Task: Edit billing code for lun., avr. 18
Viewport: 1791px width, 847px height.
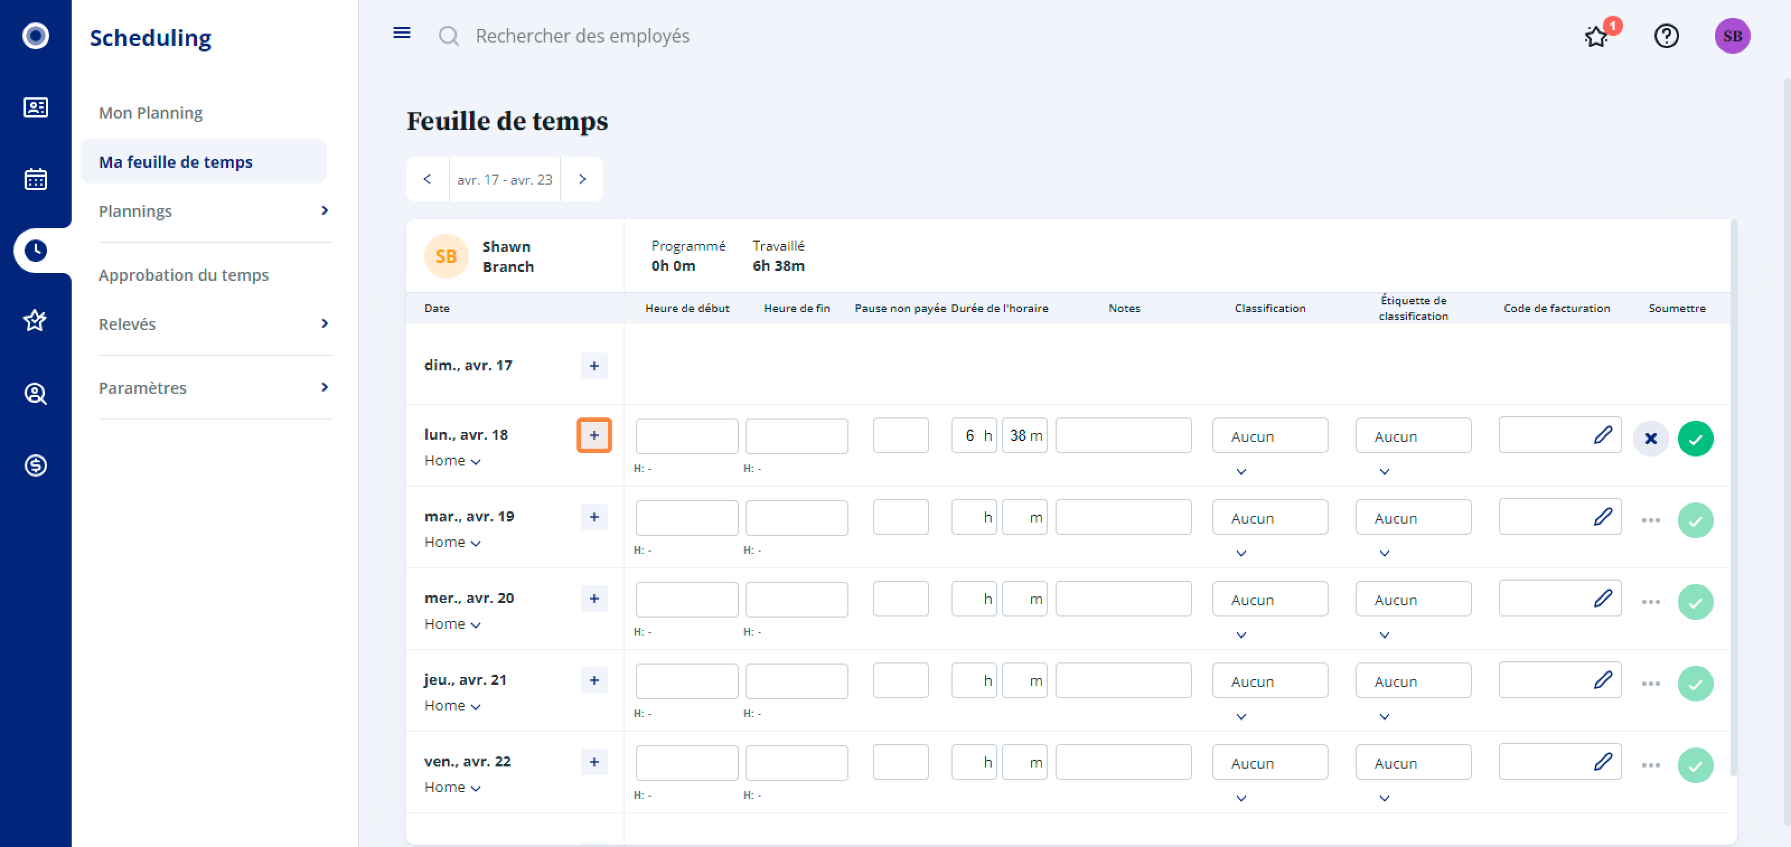Action: (1602, 435)
